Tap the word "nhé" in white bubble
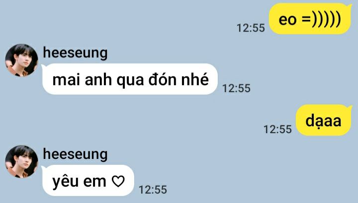Image resolution: width=358 pixels, height=203 pixels. point(195,80)
